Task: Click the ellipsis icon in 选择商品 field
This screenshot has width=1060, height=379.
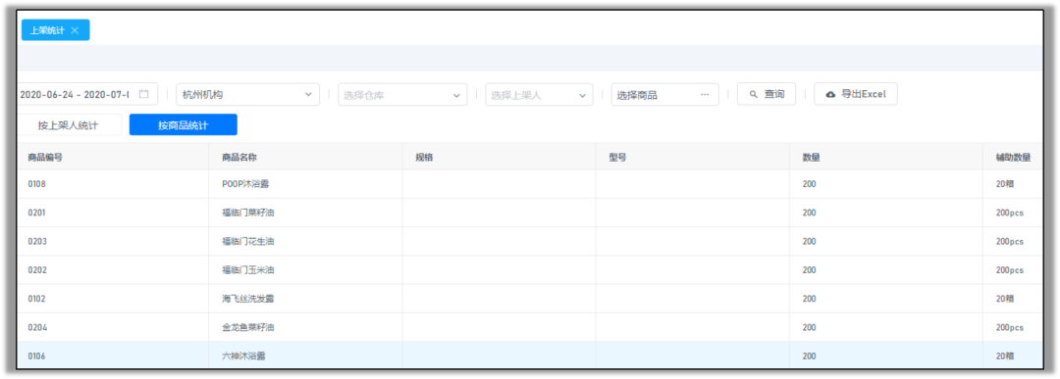Action: pyautogui.click(x=705, y=95)
